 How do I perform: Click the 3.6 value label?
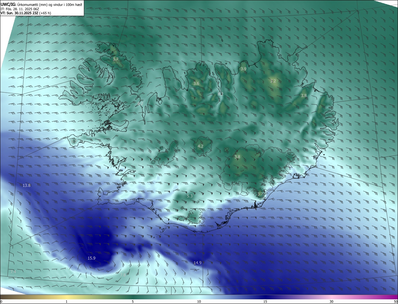[196, 84]
